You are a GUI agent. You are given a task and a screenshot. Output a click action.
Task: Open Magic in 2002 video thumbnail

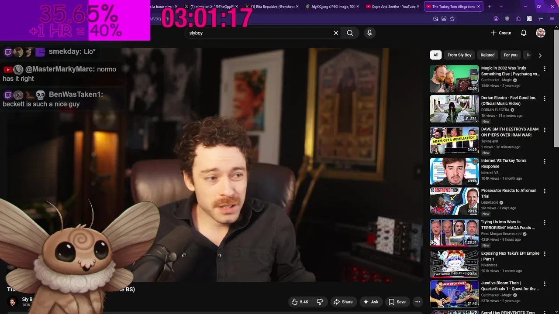[454, 79]
